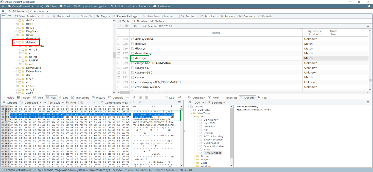This screenshot has width=373, height=172.
Task: Open the Filter tab in the lower right pane
Action: point(213,97)
